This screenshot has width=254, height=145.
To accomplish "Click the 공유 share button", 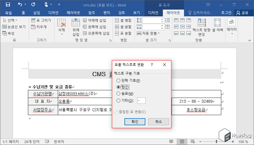I will pyautogui.click(x=242, y=13).
